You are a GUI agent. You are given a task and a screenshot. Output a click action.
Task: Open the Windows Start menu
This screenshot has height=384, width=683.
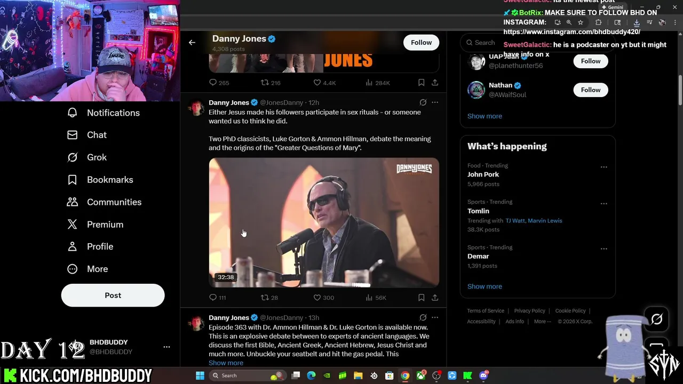point(200,376)
